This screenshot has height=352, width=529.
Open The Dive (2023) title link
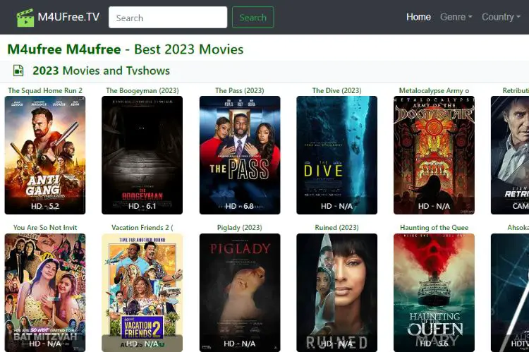click(336, 90)
